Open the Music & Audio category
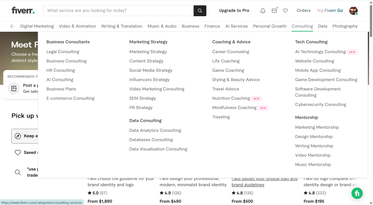Screen dimensions: 373x205 162,26
